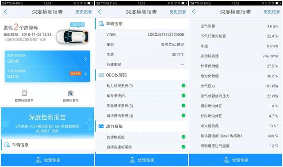Select VIN value LSGGJ5457JS120905

coord(166,34)
